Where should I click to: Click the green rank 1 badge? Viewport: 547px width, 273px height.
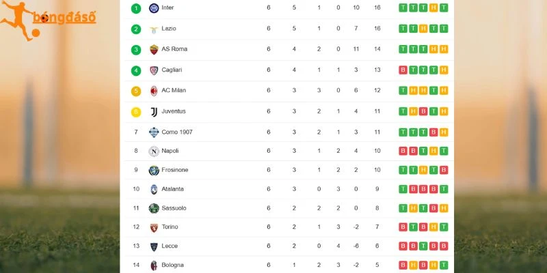click(136, 8)
